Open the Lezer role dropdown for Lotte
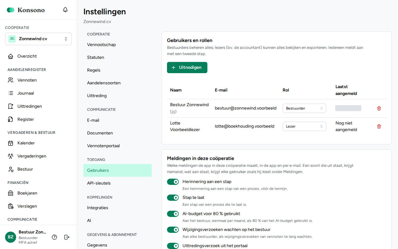The image size is (398, 249). 304,126
